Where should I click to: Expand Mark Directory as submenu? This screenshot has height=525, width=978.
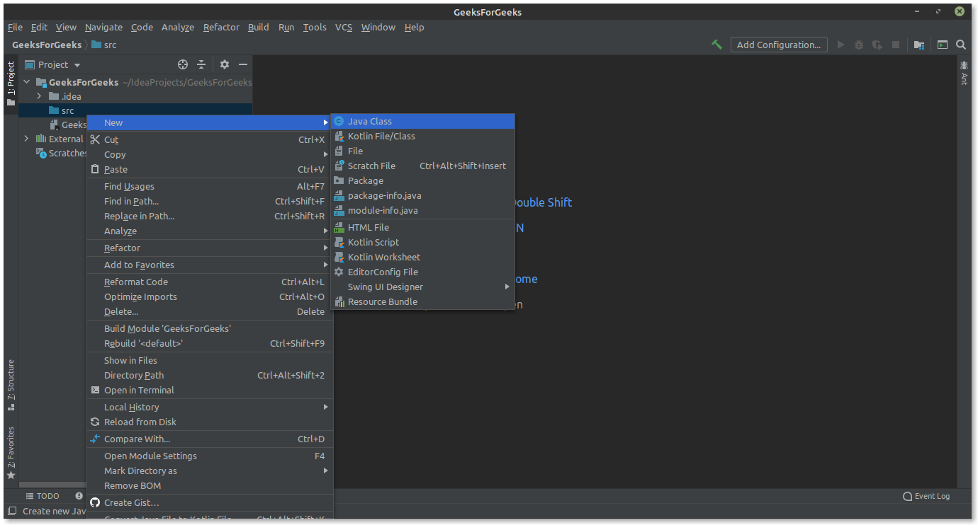(210, 471)
